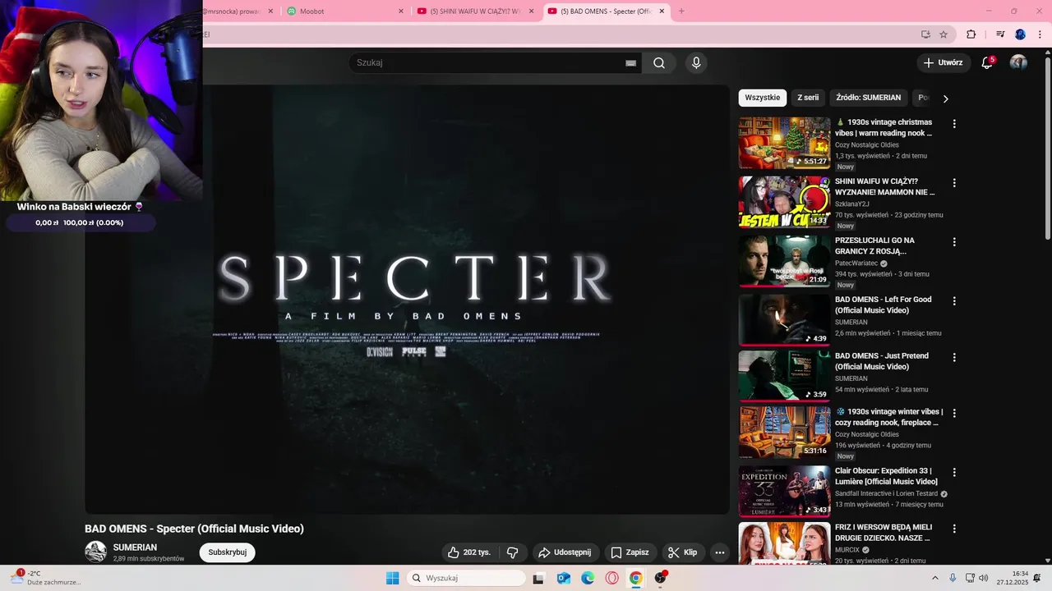Screen dimensions: 1052x591
Task: Open options menu for 1930s vintage winter vibes
Action: click(954, 414)
